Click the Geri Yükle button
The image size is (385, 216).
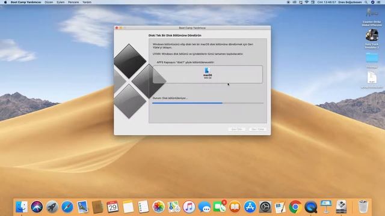tap(257, 129)
